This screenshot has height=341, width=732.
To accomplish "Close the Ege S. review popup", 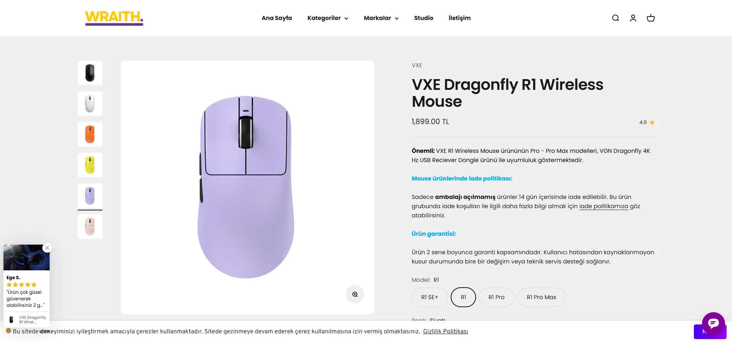I will [47, 248].
